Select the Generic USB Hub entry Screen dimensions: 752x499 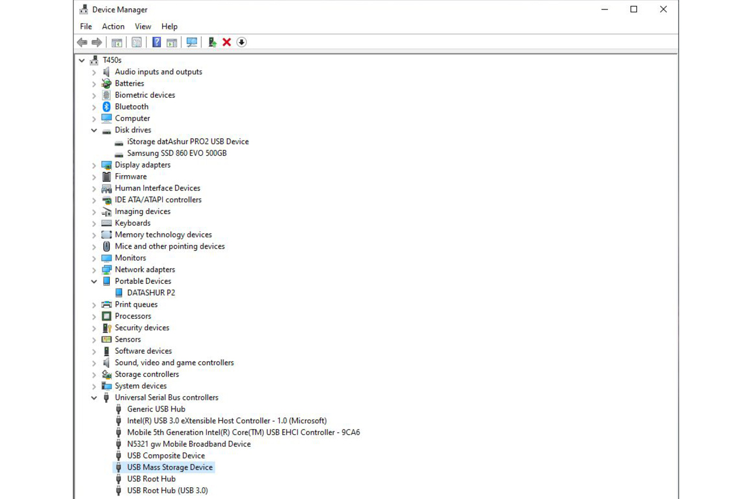click(156, 409)
